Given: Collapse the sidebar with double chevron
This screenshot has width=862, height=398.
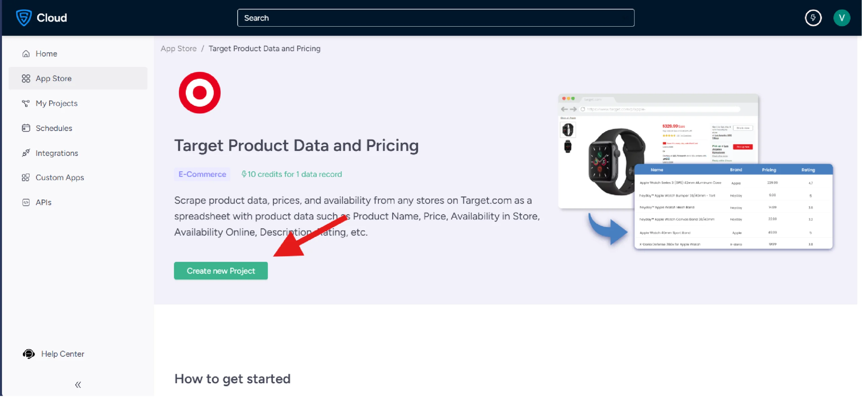Looking at the screenshot, I should point(78,385).
